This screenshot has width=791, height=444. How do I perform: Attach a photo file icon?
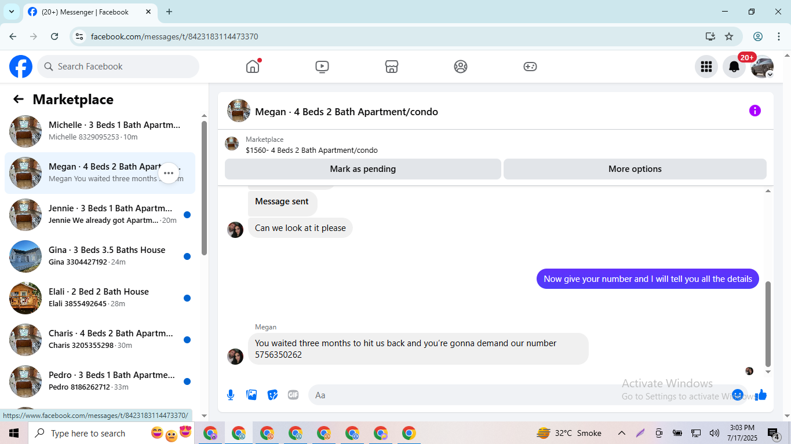(x=251, y=395)
